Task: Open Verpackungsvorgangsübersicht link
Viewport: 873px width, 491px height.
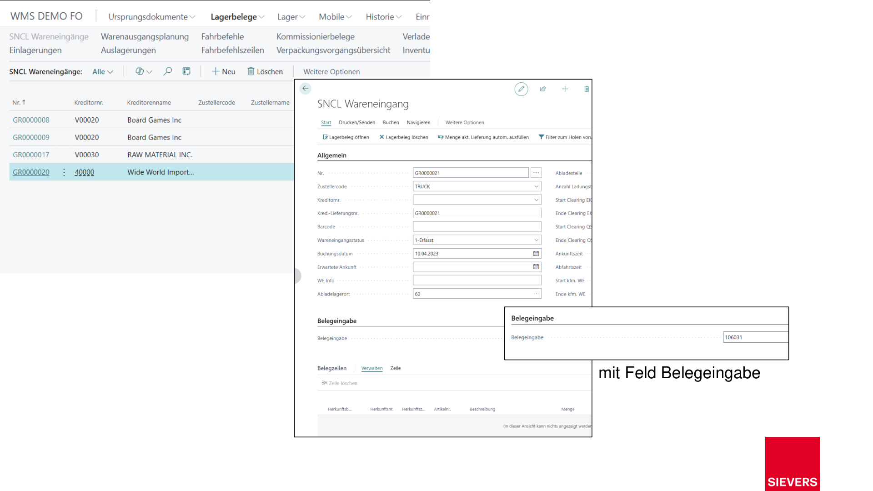Action: click(x=333, y=50)
